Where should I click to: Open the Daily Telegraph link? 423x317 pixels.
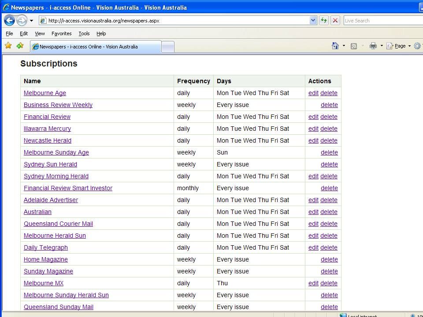(45, 247)
